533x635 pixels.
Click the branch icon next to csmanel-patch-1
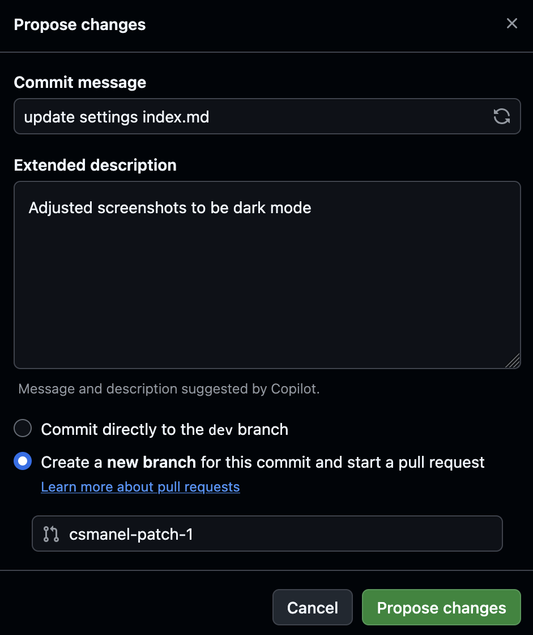point(50,533)
